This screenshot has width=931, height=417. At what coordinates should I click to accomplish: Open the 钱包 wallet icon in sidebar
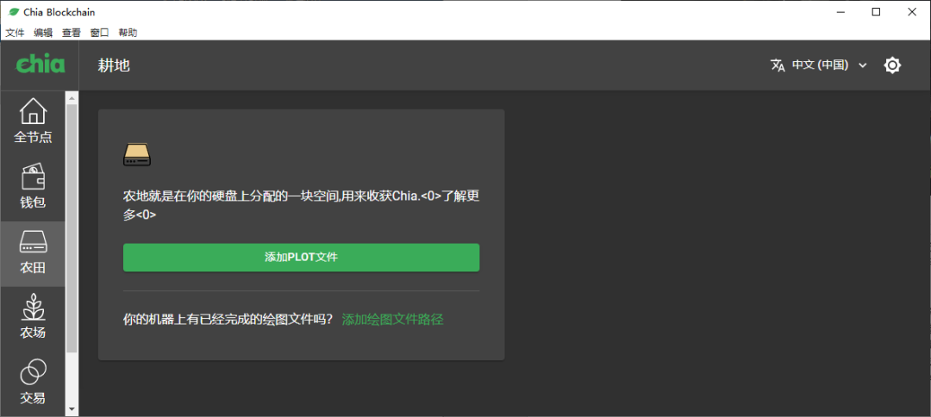point(33,176)
